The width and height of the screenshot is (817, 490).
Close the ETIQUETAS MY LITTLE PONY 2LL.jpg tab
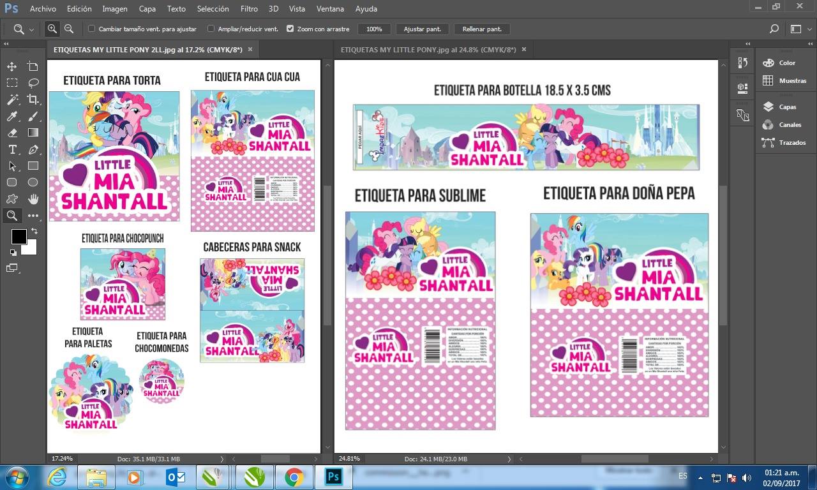tap(250, 49)
